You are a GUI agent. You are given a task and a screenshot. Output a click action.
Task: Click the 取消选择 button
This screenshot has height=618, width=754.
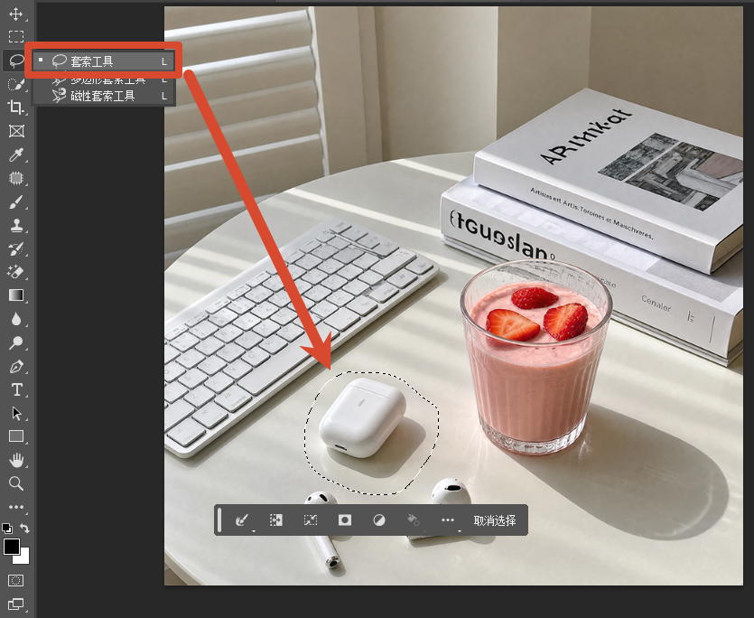pyautogui.click(x=495, y=520)
